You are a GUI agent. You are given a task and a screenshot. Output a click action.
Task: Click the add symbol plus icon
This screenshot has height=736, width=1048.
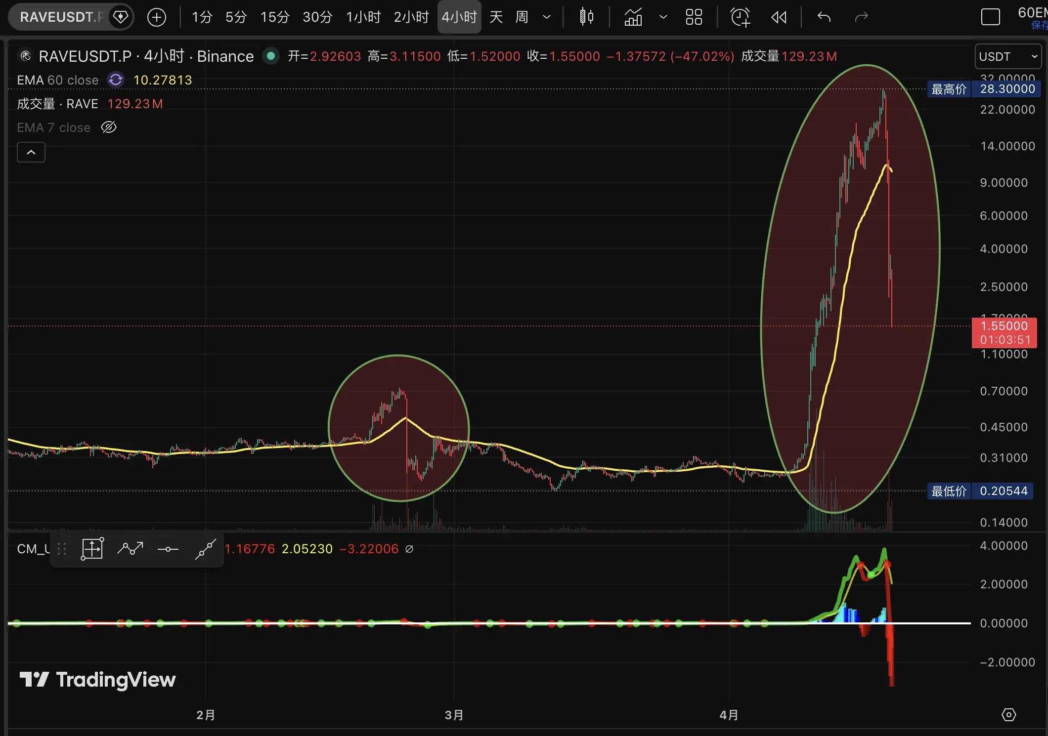pyautogui.click(x=157, y=17)
